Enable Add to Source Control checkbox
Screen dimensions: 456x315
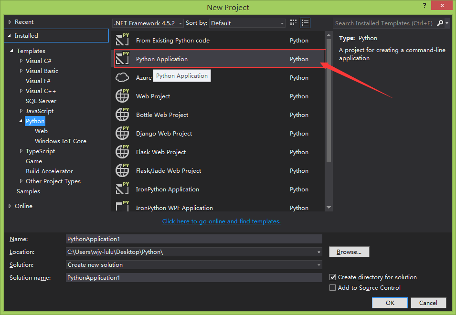(332, 287)
